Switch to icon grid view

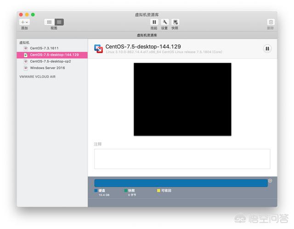(49, 22)
